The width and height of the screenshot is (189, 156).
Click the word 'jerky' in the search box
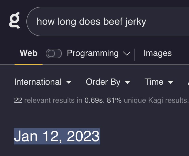(135, 22)
